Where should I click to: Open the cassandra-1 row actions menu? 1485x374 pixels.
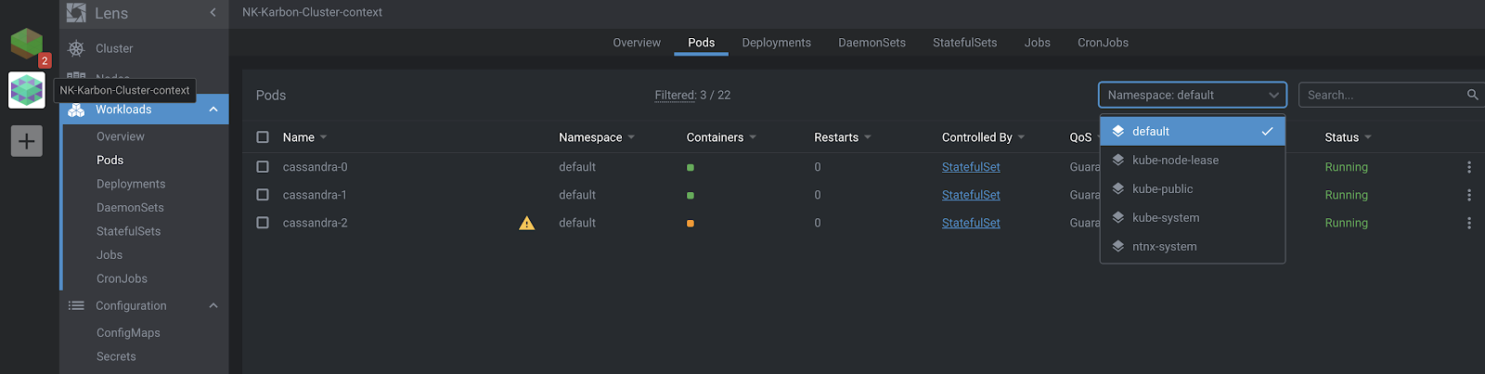(x=1468, y=195)
